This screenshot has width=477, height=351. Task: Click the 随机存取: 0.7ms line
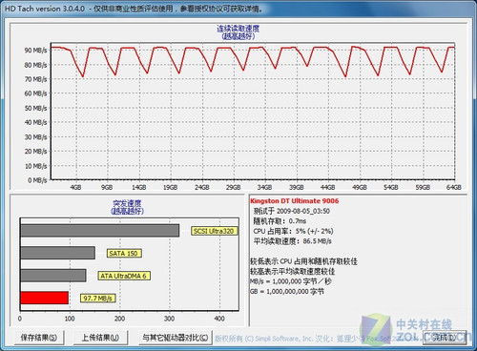[280, 221]
